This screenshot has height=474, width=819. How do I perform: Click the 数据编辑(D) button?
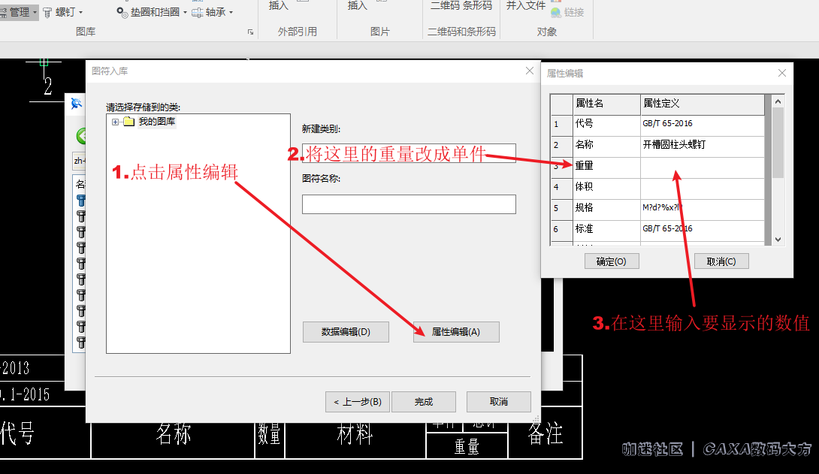(346, 332)
